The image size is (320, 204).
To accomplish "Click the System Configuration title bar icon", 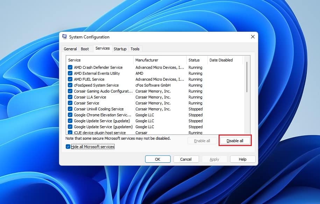I will (x=64, y=37).
